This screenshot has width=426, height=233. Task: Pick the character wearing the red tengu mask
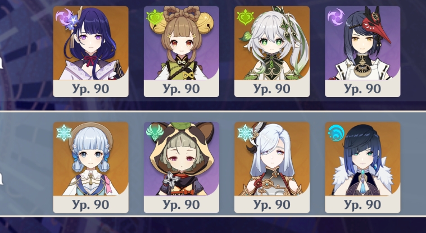[362, 43]
